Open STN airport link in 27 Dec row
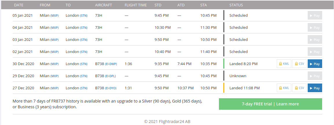Viewport: 334px width, 125px height. (84, 88)
